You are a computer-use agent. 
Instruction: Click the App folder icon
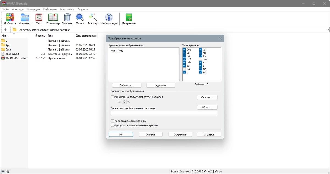(3, 45)
